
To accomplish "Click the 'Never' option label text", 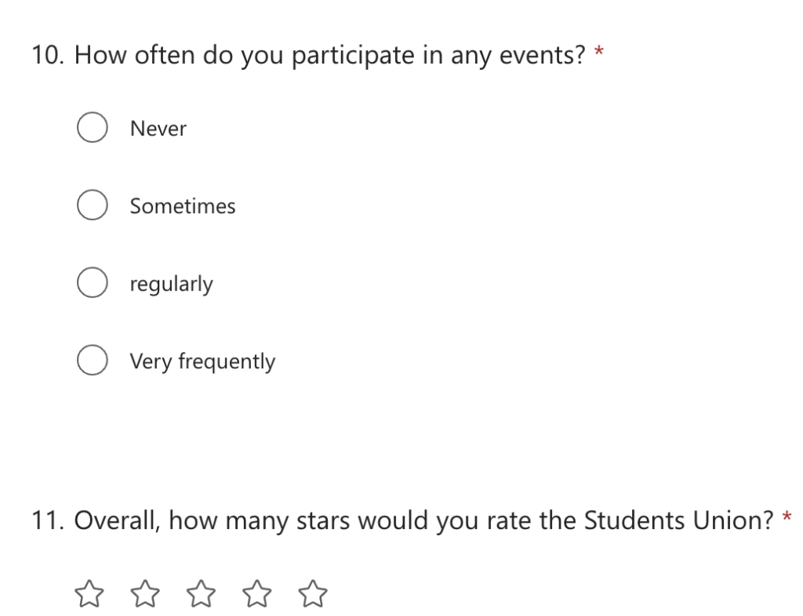I will (x=158, y=129).
